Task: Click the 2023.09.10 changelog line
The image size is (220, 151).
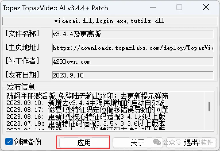Action: [86, 103]
